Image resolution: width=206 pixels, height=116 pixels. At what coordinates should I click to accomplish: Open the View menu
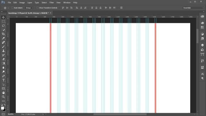(59, 3)
